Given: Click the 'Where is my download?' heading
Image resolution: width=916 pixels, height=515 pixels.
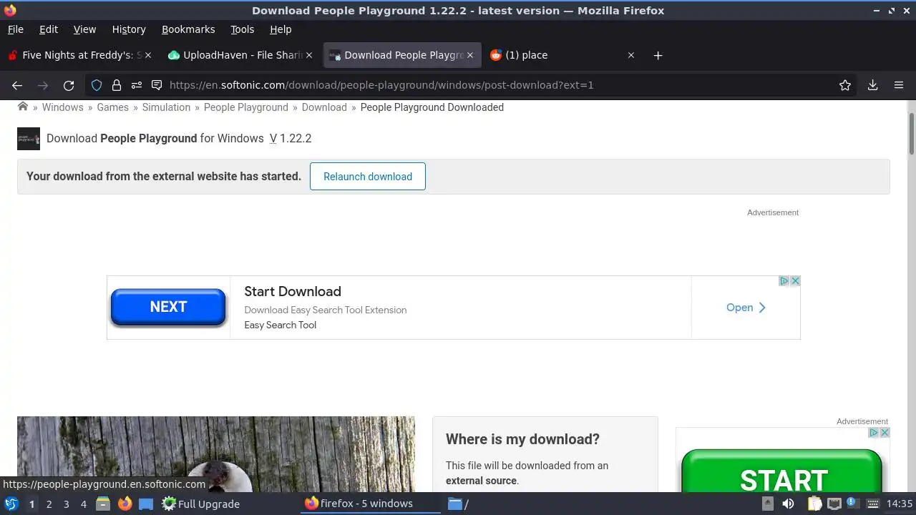Looking at the screenshot, I should (x=522, y=439).
